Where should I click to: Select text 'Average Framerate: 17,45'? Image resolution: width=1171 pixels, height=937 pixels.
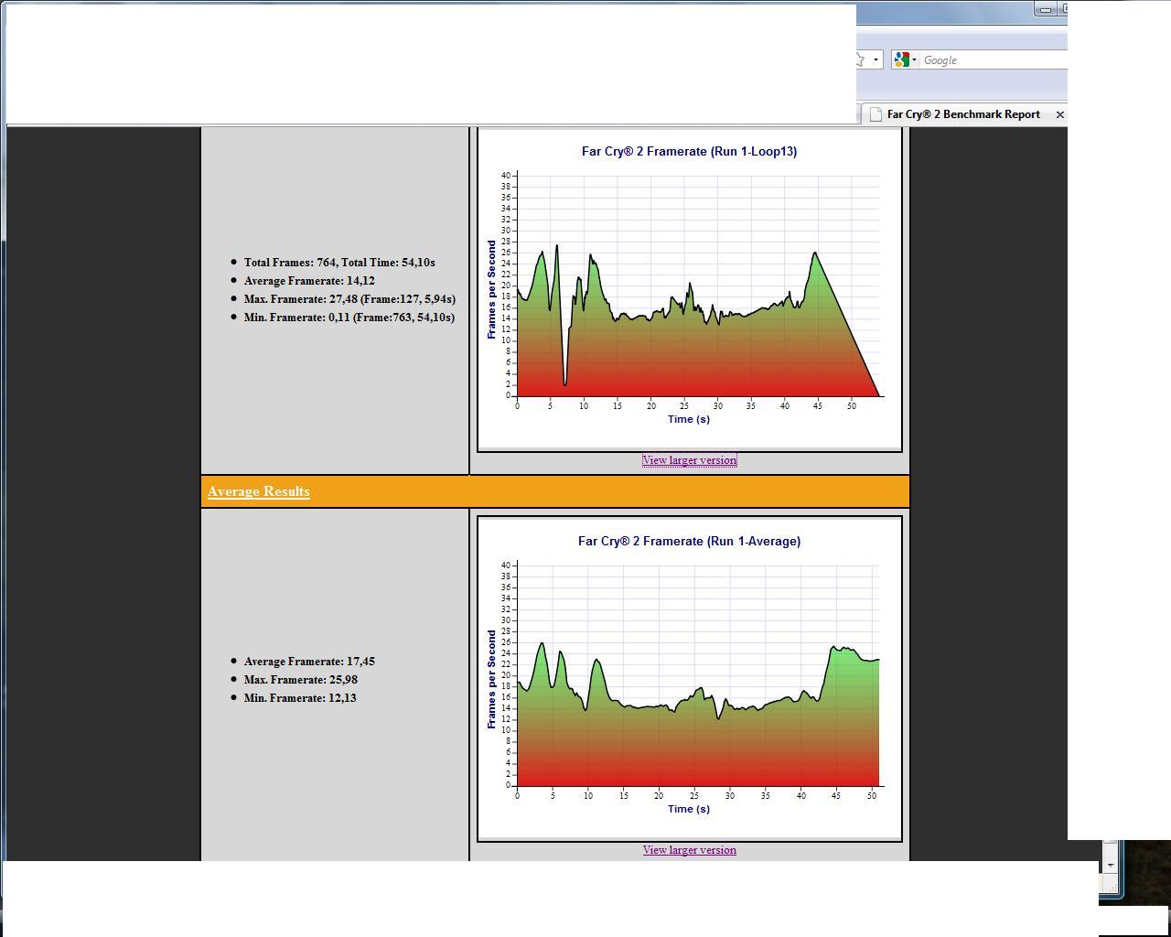pos(309,662)
